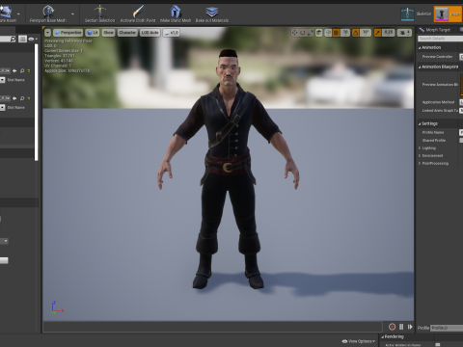463x347 pixels.
Task: Open the rotation snap angle dropdown
Action: click(366, 33)
